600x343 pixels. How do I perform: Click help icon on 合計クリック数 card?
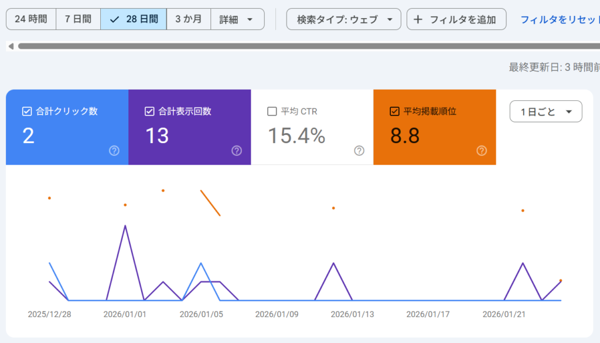(x=114, y=151)
